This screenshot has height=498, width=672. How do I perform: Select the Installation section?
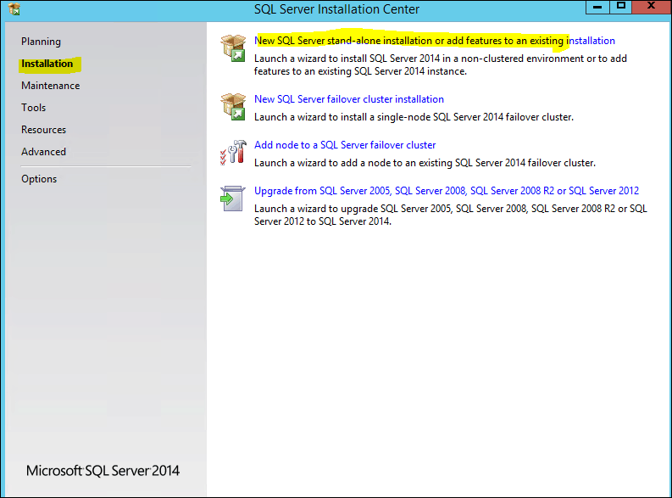[x=47, y=64]
